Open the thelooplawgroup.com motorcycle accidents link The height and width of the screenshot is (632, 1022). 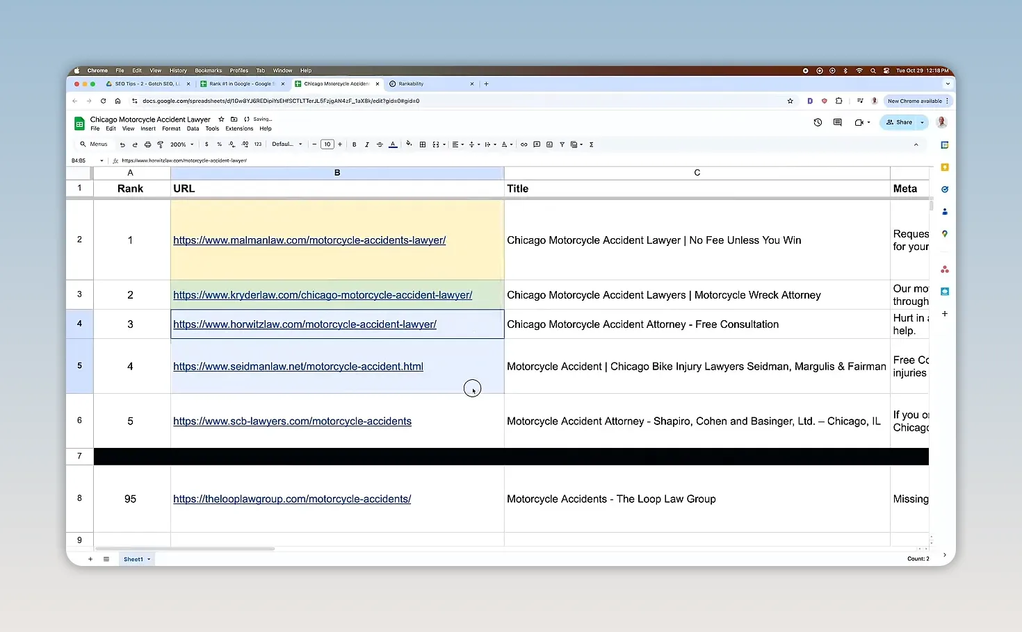[x=292, y=499]
